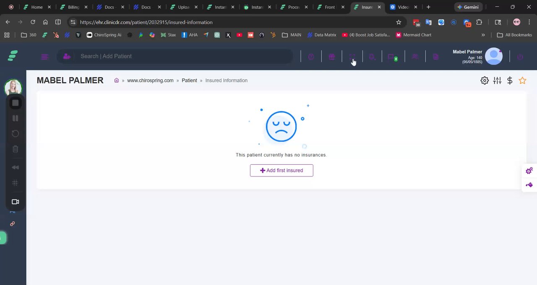Open the ChiroSpring Ai bookmark

[x=104, y=35]
